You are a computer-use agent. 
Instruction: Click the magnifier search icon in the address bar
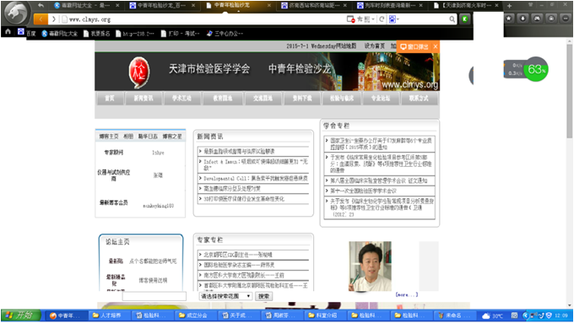pyautogui.click(x=452, y=19)
